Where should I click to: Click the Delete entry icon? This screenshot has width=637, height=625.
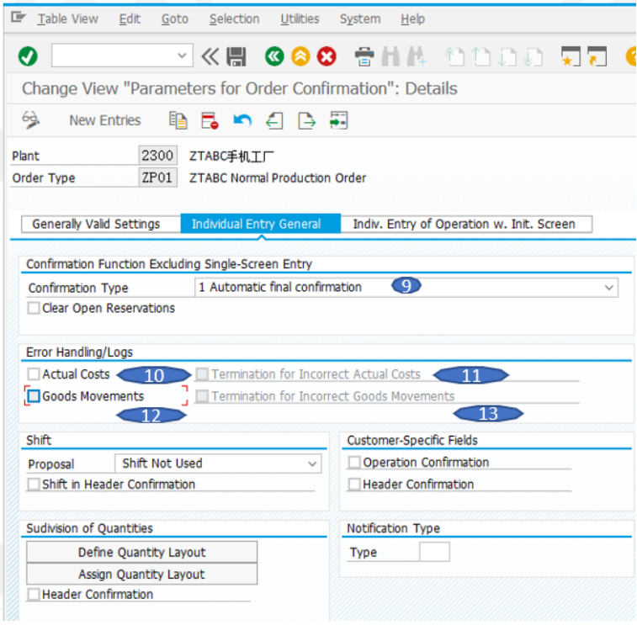(x=210, y=120)
